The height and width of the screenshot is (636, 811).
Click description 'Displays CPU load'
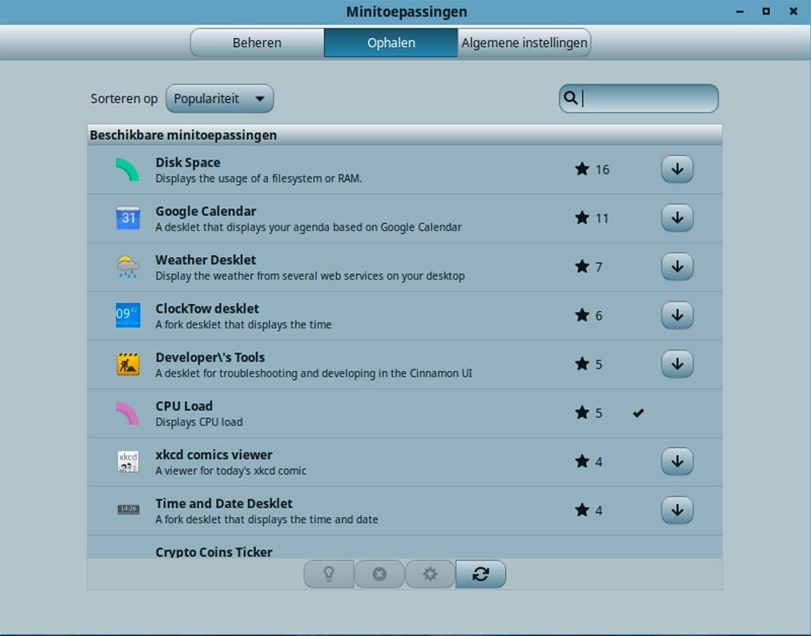click(x=199, y=422)
